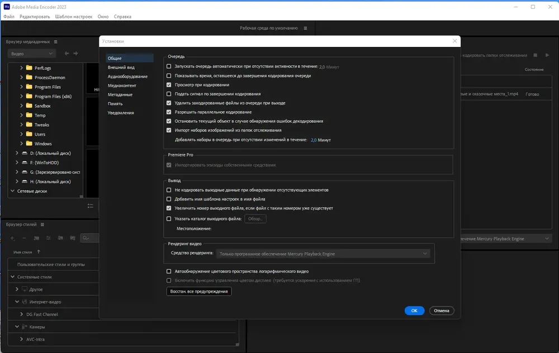
Task: Open the Редактировать menu
Action: (x=35, y=17)
